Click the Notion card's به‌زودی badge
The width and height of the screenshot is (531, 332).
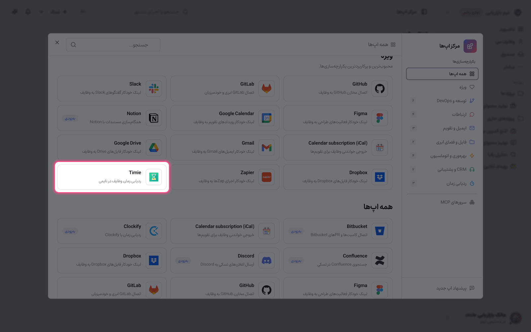click(x=70, y=119)
